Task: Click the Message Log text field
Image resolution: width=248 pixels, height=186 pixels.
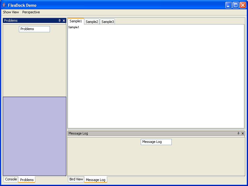Action: [156, 142]
